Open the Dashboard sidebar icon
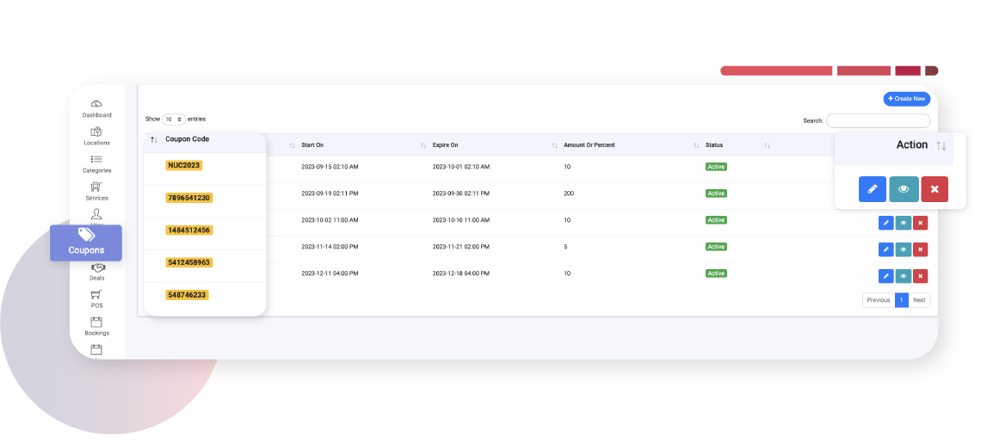The height and width of the screenshot is (448, 987). point(96,104)
